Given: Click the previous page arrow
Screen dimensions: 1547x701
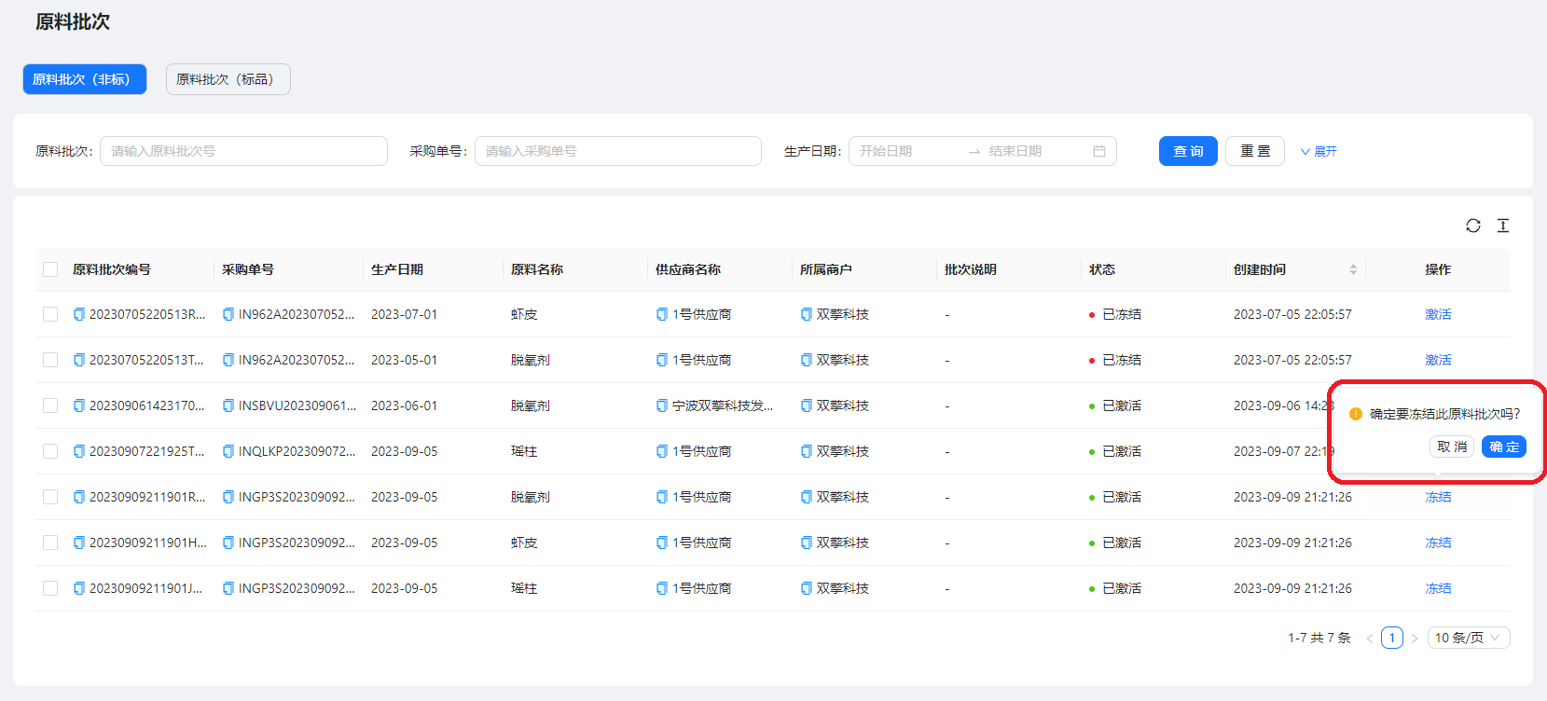Looking at the screenshot, I should 1370,638.
